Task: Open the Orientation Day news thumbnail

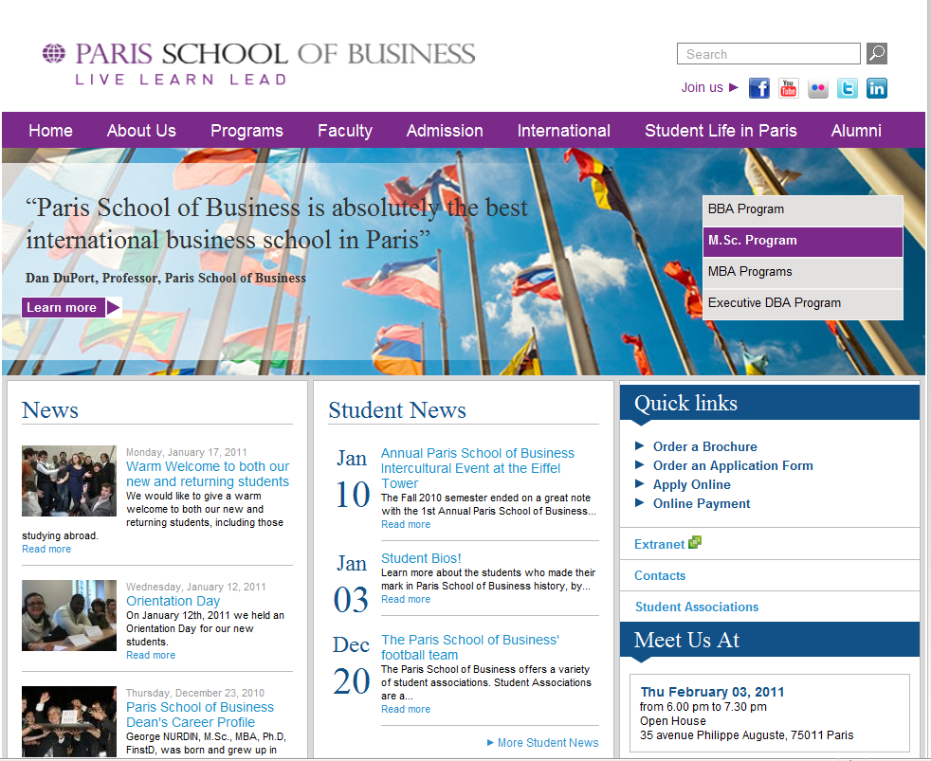Action: click(x=69, y=615)
